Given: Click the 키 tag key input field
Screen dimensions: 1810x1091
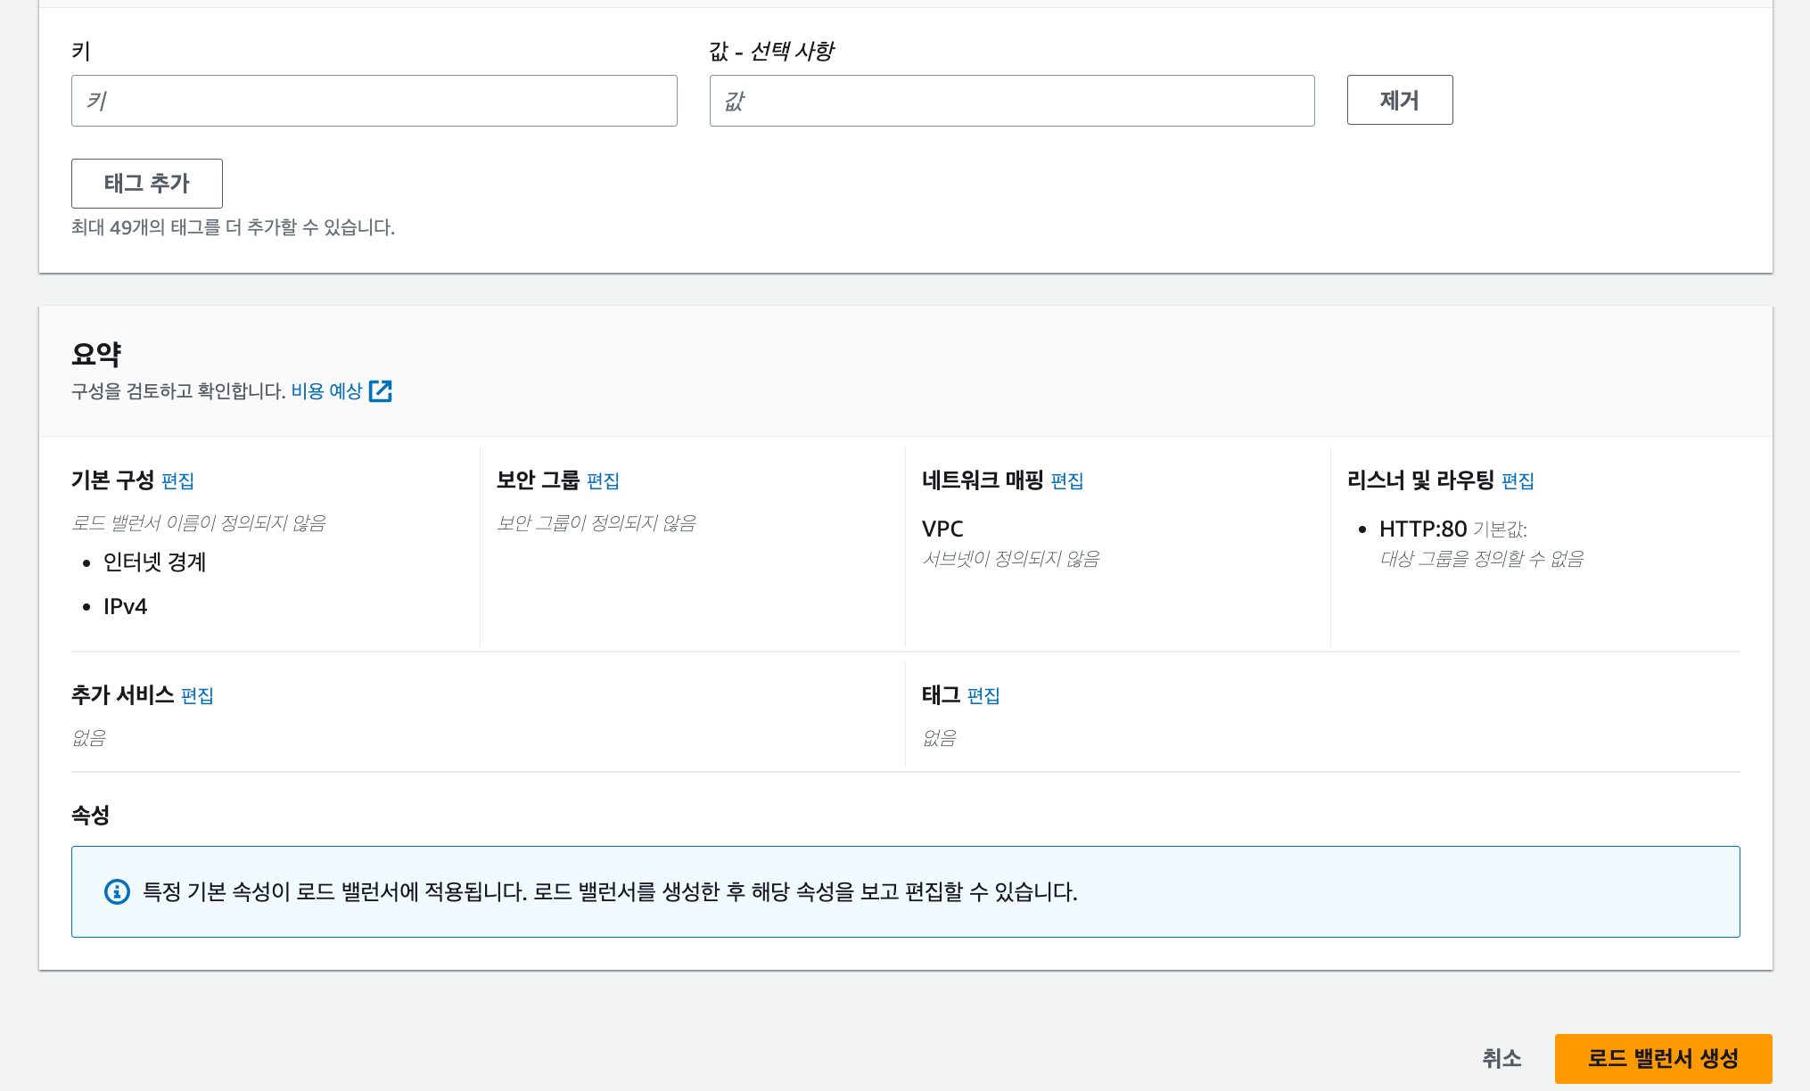Looking at the screenshot, I should [x=374, y=101].
